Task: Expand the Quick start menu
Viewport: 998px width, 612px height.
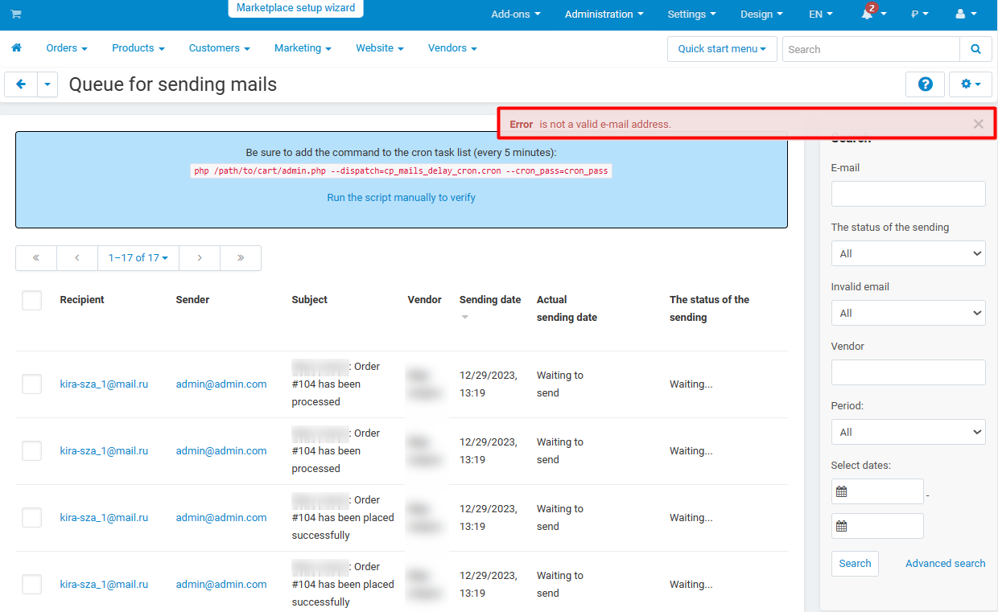Action: (x=722, y=49)
